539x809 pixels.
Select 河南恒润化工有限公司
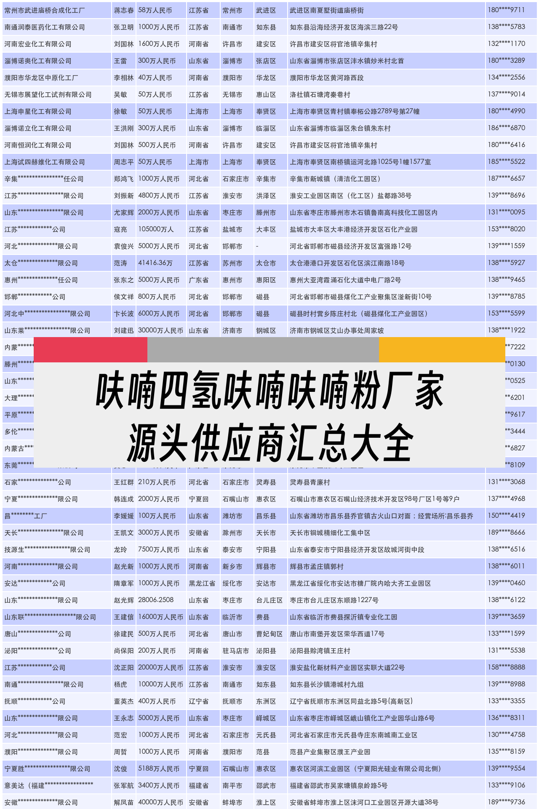pos(38,145)
